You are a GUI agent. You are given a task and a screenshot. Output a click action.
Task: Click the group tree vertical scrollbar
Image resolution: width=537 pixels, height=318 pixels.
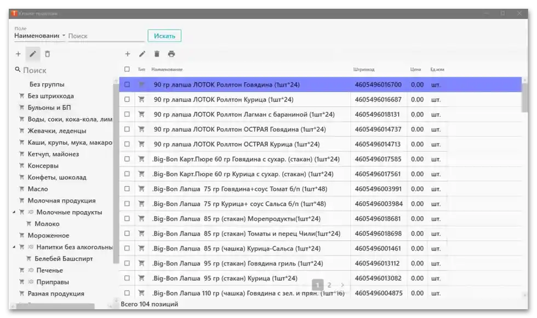[x=116, y=174]
